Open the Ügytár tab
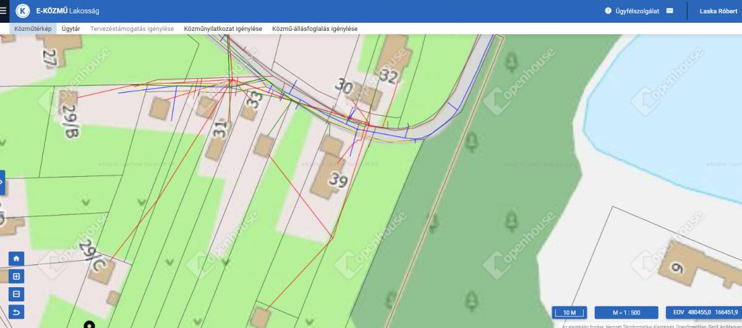The image size is (742, 328). pyautogui.click(x=70, y=28)
